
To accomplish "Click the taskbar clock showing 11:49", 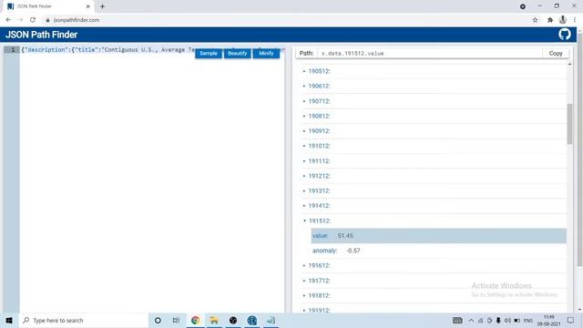I will tap(548, 320).
